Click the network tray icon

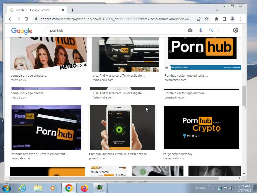pos(219,188)
